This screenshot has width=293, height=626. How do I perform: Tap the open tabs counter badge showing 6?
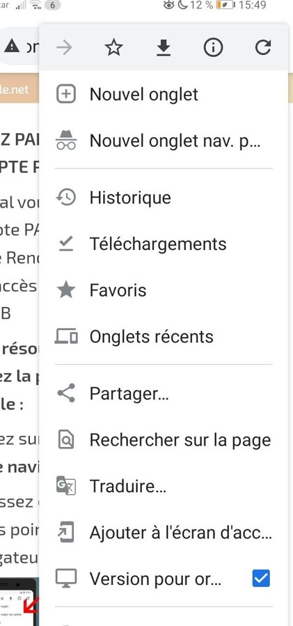pyautogui.click(x=53, y=5)
